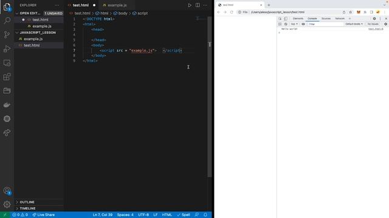This screenshot has width=389, height=218.
Task: Open the Accounts menu in activity bar
Action: [7, 191]
